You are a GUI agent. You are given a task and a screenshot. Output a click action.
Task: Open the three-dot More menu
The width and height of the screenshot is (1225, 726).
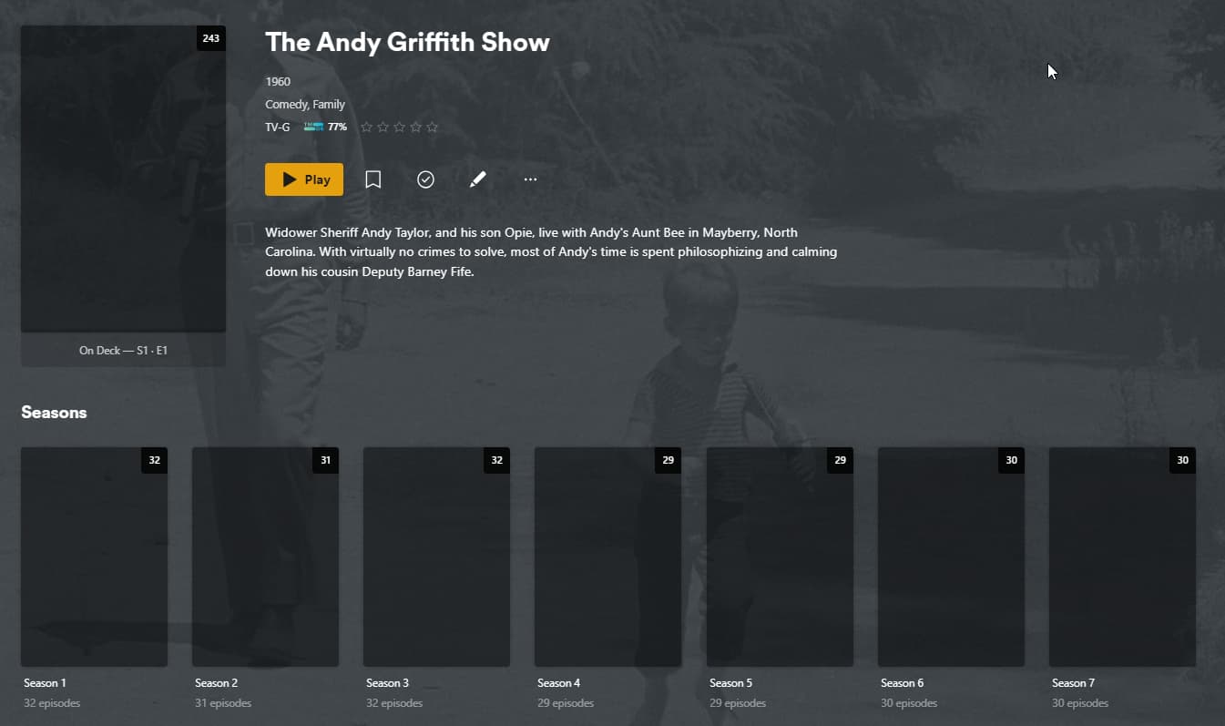pyautogui.click(x=531, y=179)
